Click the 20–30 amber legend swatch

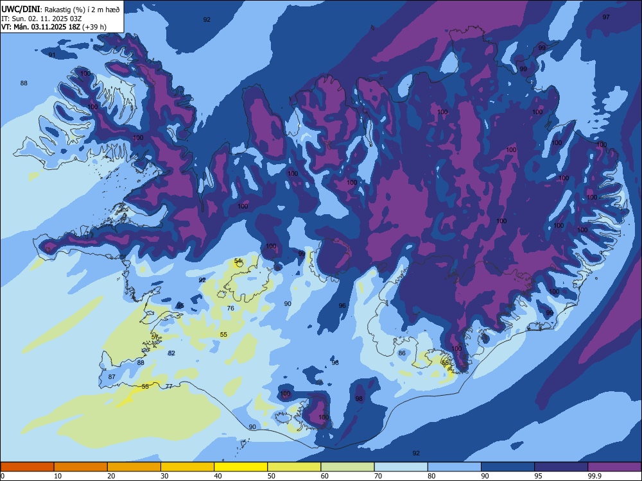coord(134,467)
